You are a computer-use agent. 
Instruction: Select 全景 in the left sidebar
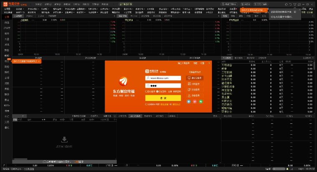coord(7,17)
